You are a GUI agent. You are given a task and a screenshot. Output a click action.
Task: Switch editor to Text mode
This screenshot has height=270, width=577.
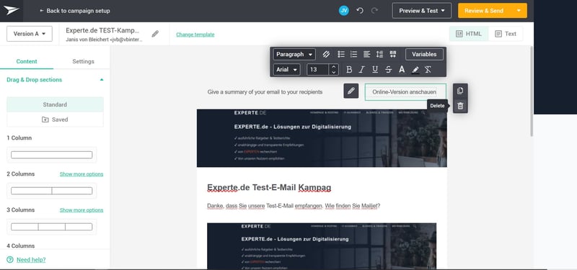[x=506, y=34]
